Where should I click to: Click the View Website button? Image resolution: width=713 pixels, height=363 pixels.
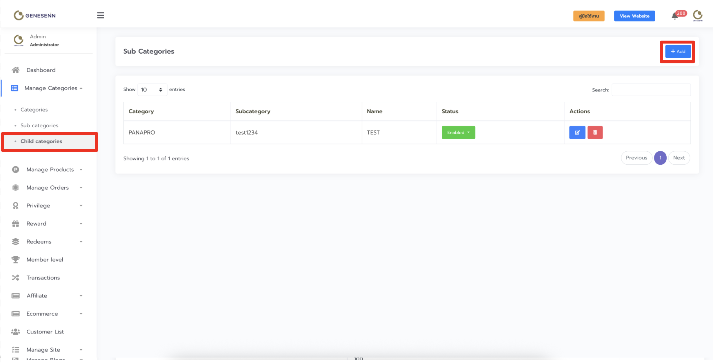click(x=634, y=16)
